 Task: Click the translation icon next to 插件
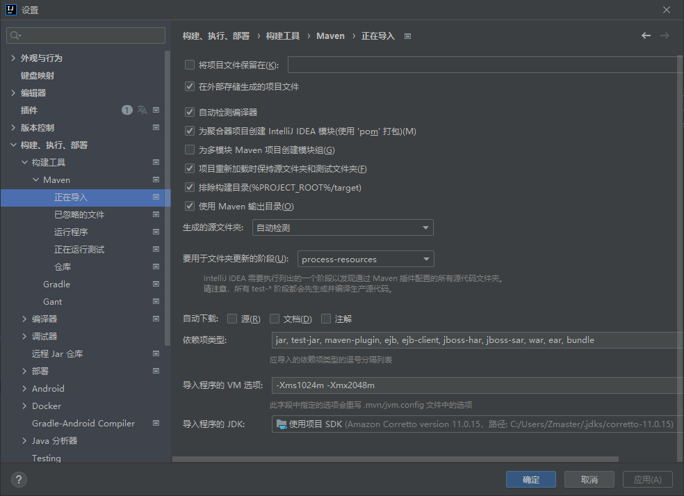(141, 109)
